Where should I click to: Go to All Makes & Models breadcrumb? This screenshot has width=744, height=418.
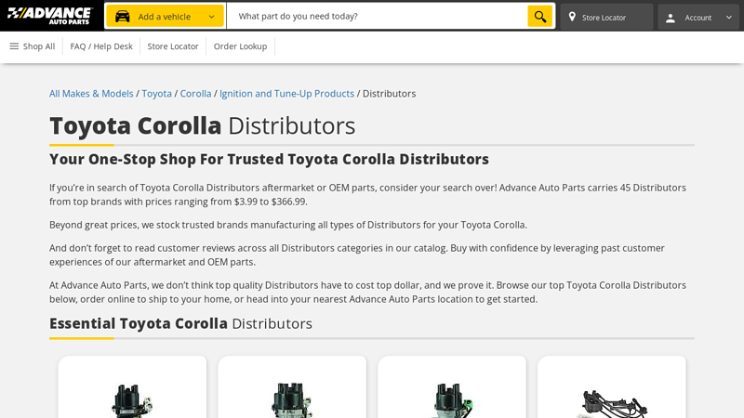coord(91,94)
